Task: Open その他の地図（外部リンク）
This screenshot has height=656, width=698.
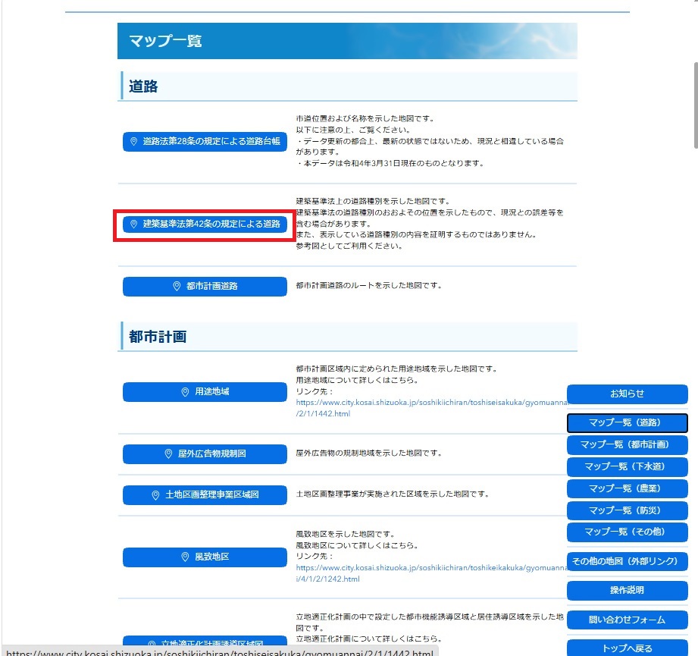Action: pos(628,562)
